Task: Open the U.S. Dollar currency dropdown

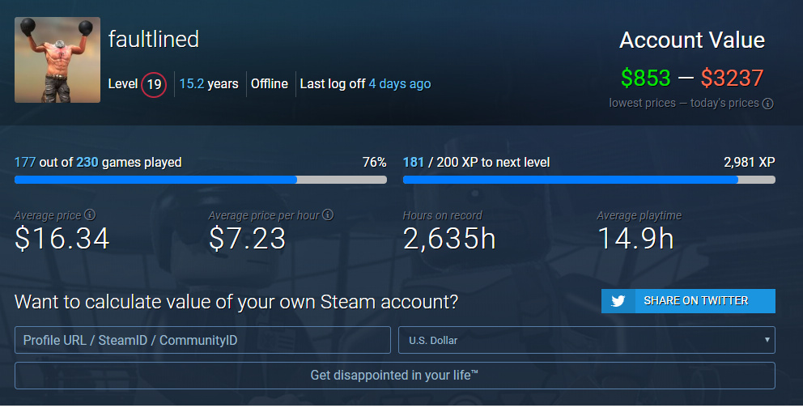Action: 587,340
